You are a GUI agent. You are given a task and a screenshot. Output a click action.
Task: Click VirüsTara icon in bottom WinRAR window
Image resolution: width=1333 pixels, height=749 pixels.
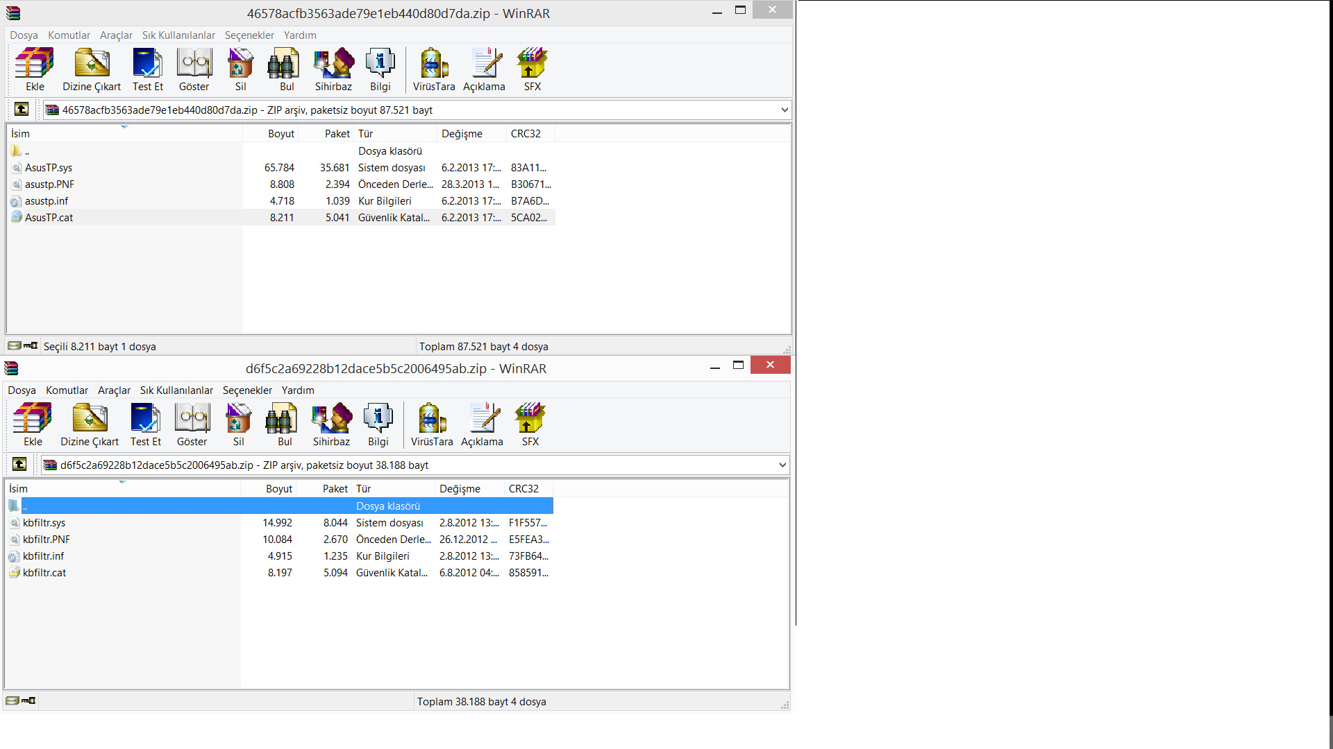click(432, 424)
